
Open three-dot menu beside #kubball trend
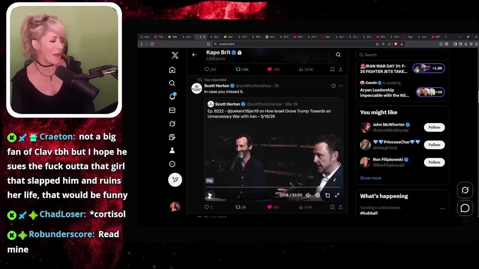point(442,208)
